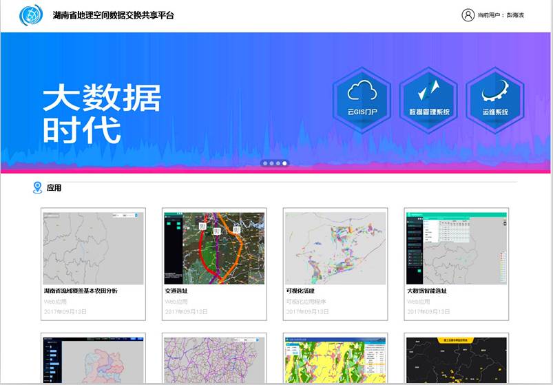Open the 大数据智能选址 app thumbnail
553x385 pixels.
[456, 248]
